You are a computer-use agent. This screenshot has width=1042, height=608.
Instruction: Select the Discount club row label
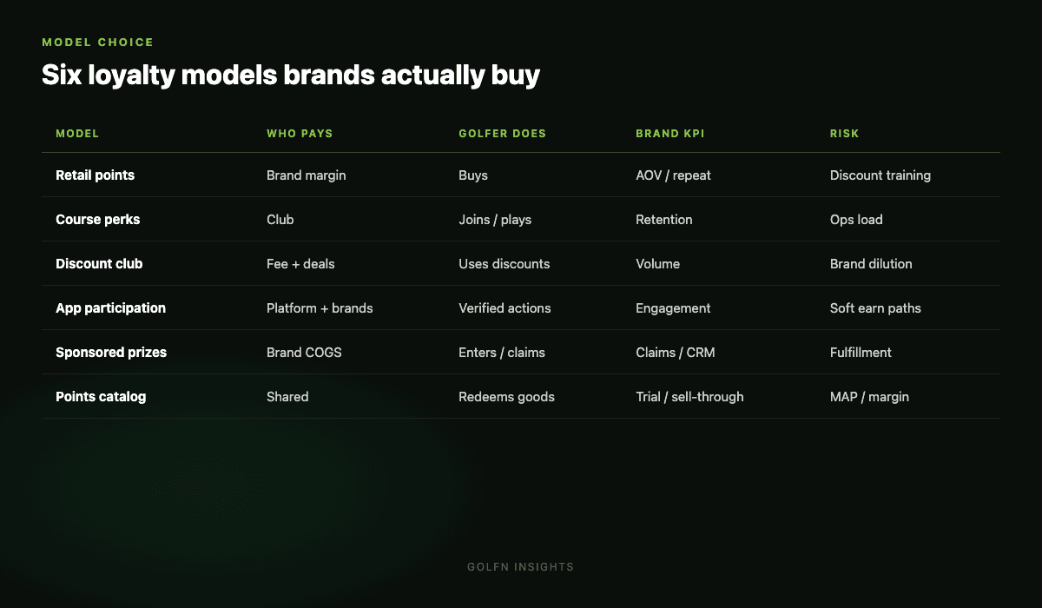99,264
